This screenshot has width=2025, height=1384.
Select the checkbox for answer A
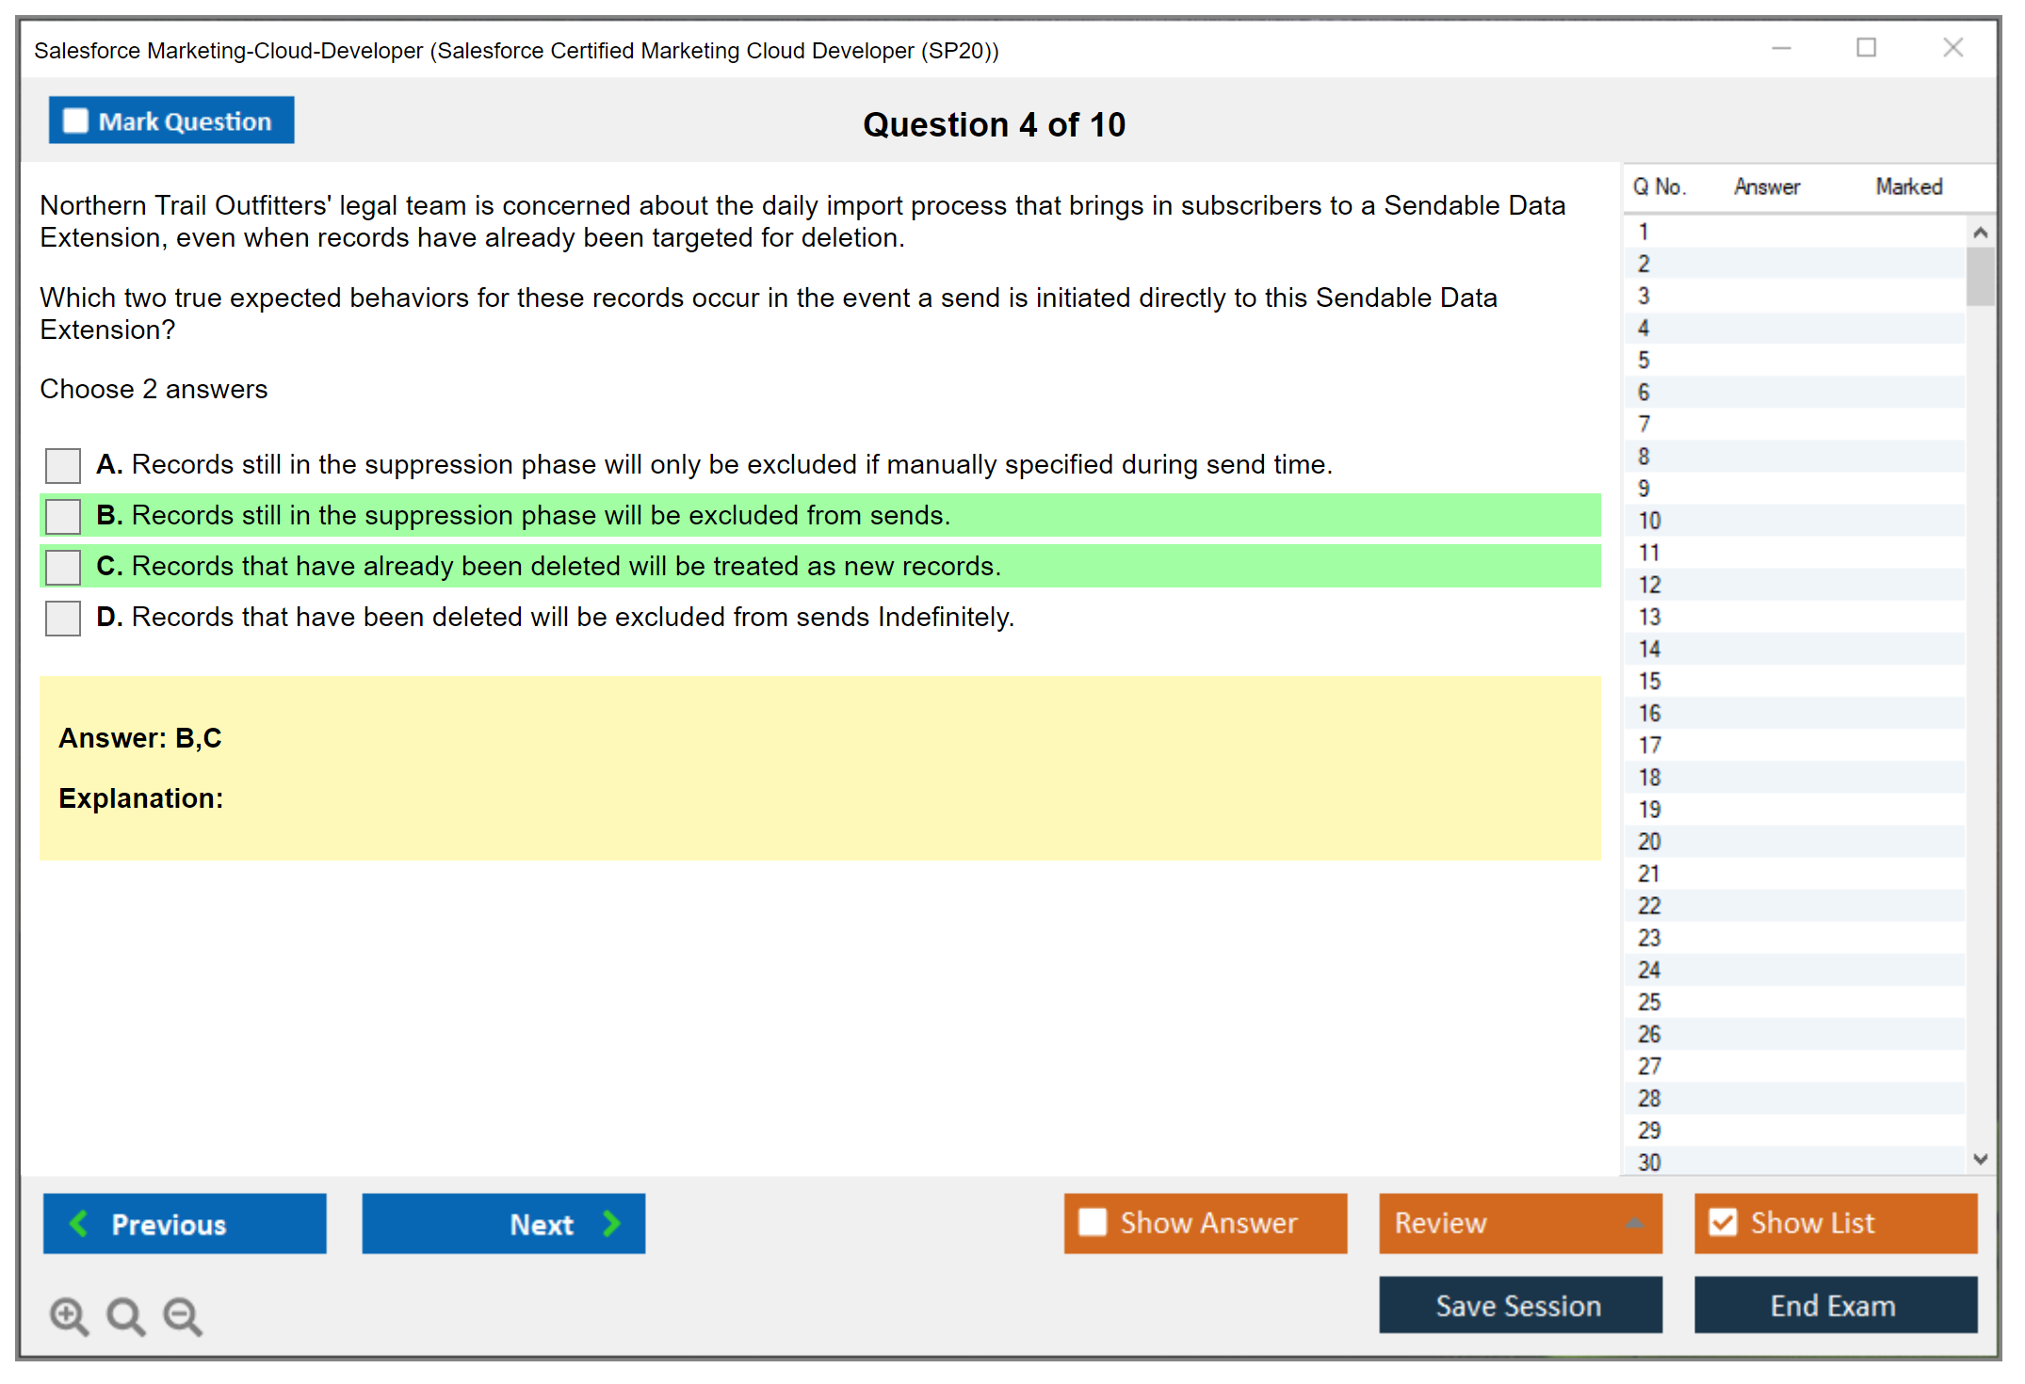pyautogui.click(x=63, y=465)
